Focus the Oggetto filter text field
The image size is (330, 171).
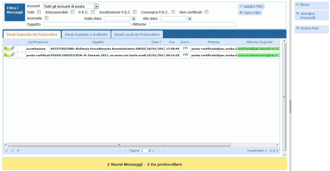click(87, 24)
